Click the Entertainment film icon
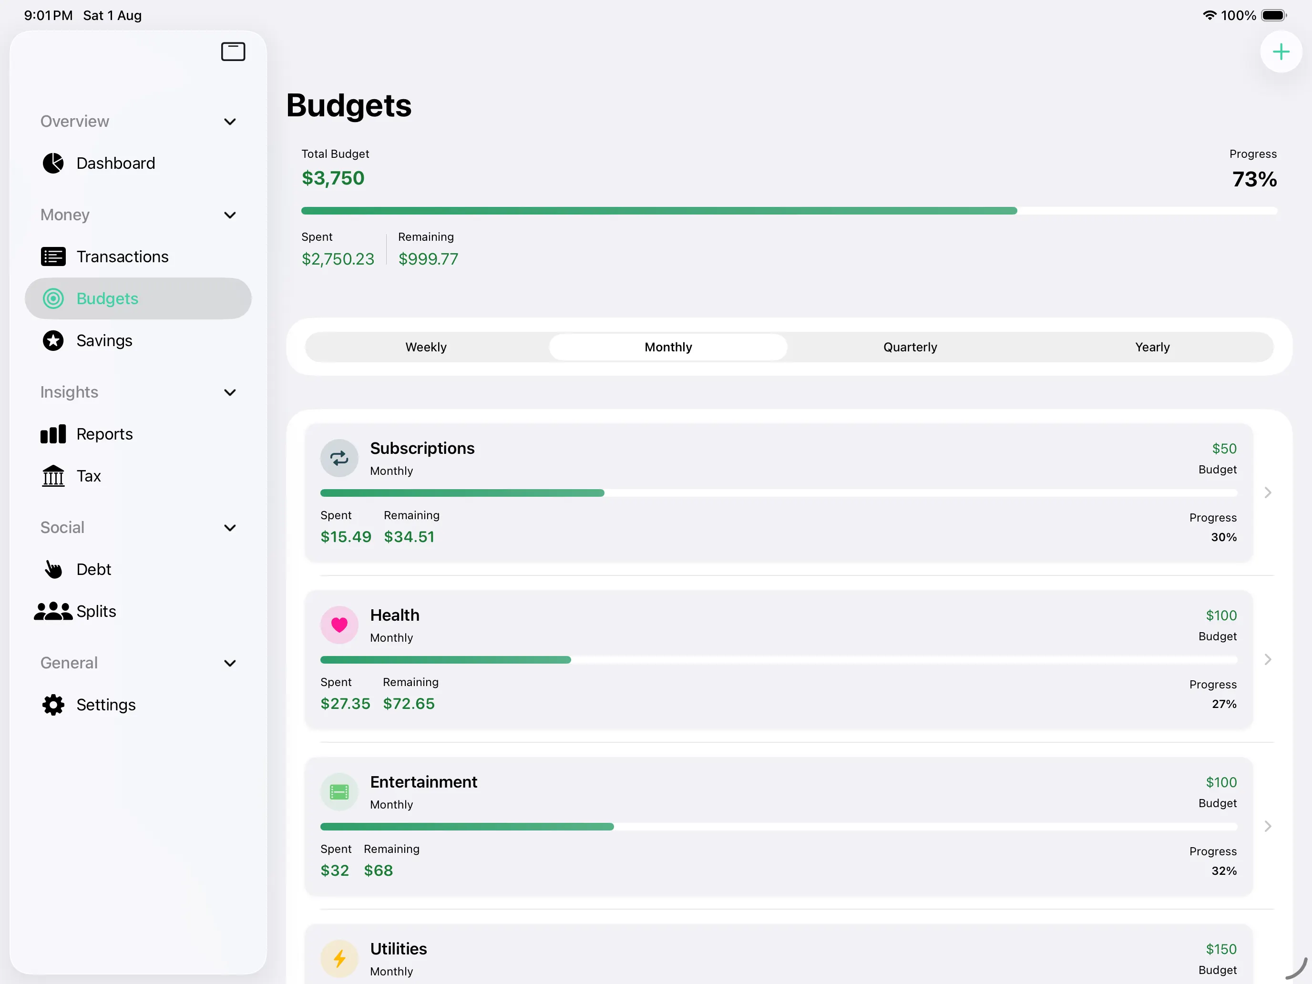This screenshot has width=1312, height=984. pos(339,792)
